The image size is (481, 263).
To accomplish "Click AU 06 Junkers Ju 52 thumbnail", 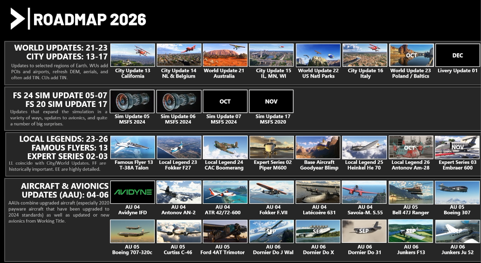I will click(x=457, y=231).
